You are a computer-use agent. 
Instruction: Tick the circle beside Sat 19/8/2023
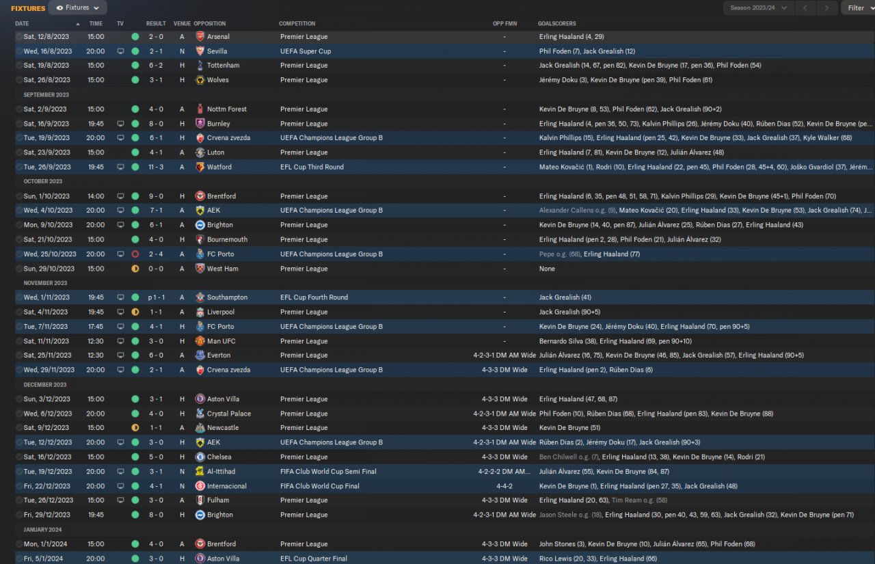tap(19, 66)
